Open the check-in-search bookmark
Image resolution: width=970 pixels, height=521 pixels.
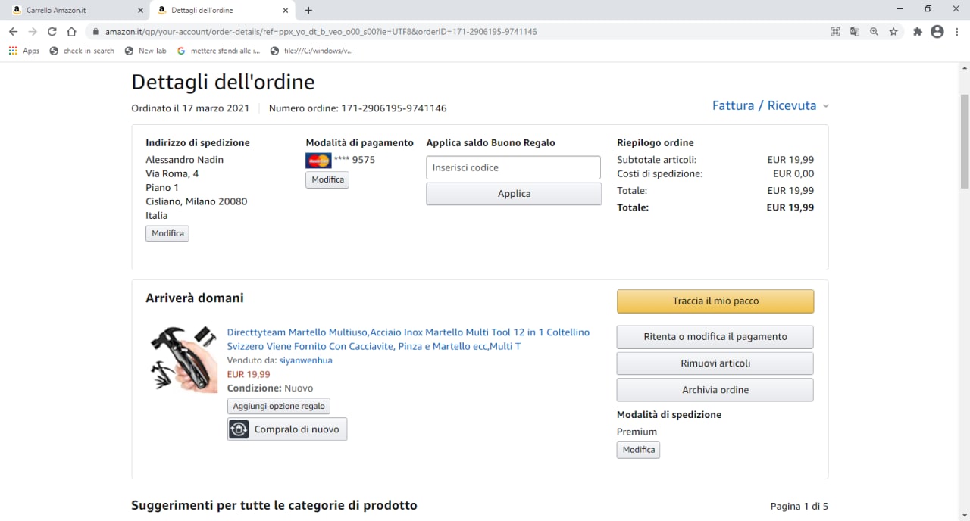coord(82,51)
